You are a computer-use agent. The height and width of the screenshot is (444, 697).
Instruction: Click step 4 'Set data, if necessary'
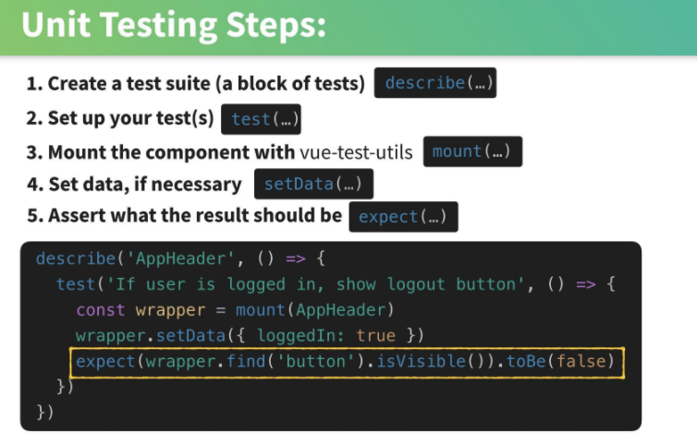pyautogui.click(x=134, y=185)
